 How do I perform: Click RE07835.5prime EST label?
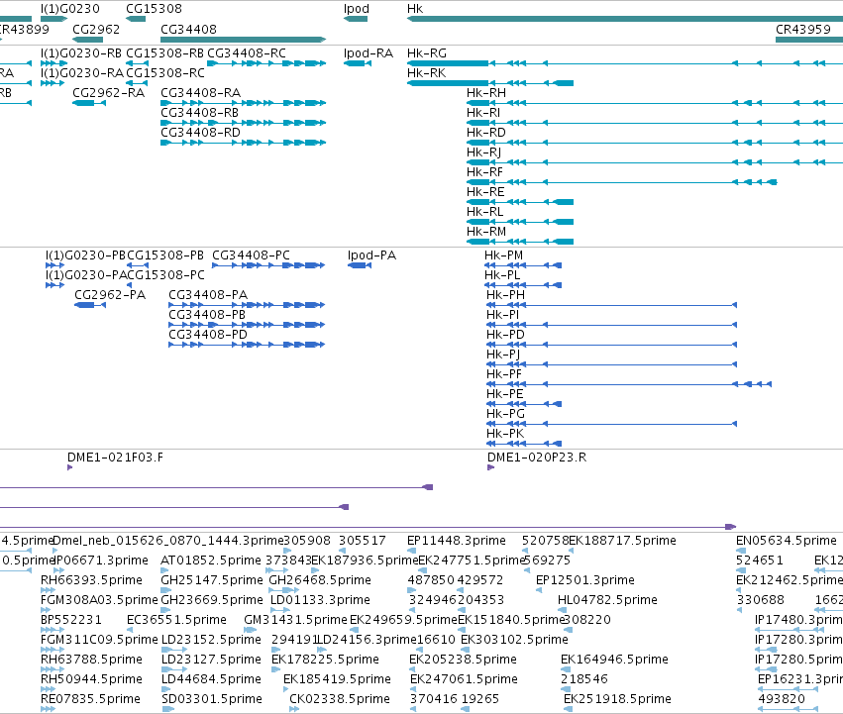91,699
